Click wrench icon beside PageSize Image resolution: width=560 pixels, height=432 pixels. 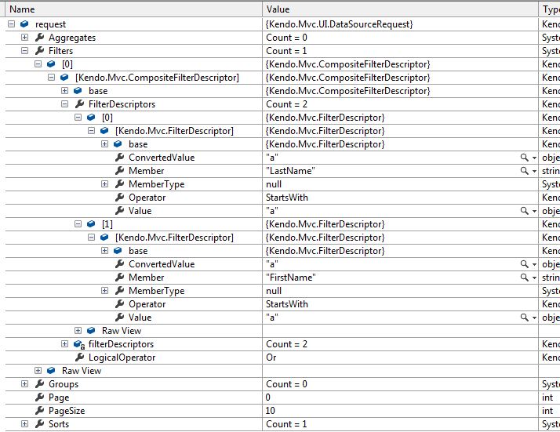click(40, 411)
